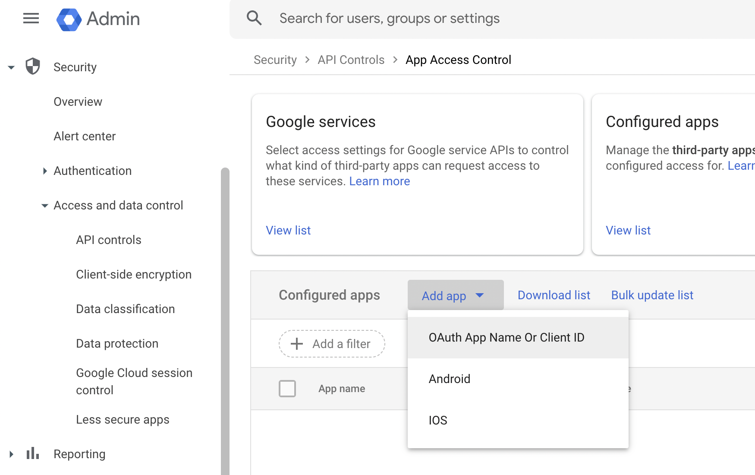This screenshot has height=475, width=755.
Task: Open Less secure apps settings
Action: pyautogui.click(x=123, y=420)
